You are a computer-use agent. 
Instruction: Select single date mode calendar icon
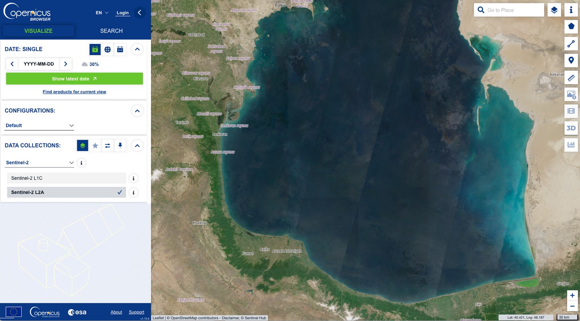click(95, 50)
